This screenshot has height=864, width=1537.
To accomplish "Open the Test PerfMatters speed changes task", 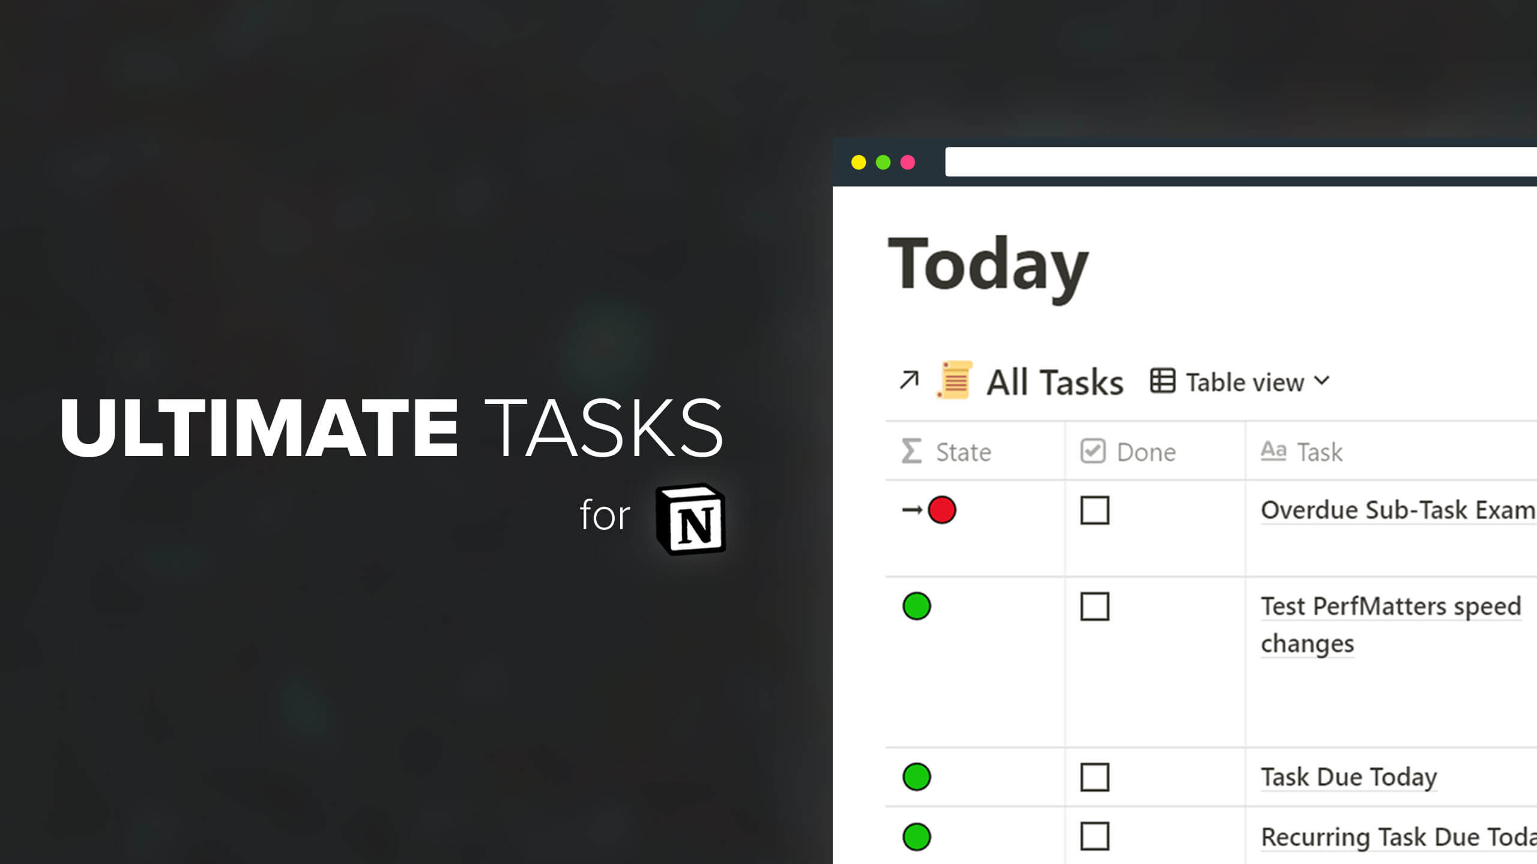I will pyautogui.click(x=1389, y=623).
